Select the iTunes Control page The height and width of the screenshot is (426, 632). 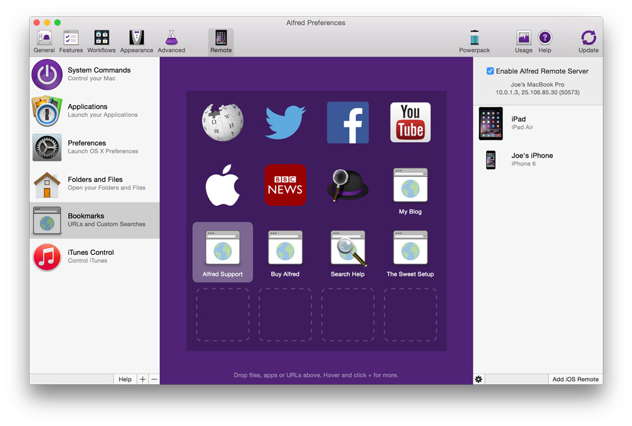pos(95,256)
